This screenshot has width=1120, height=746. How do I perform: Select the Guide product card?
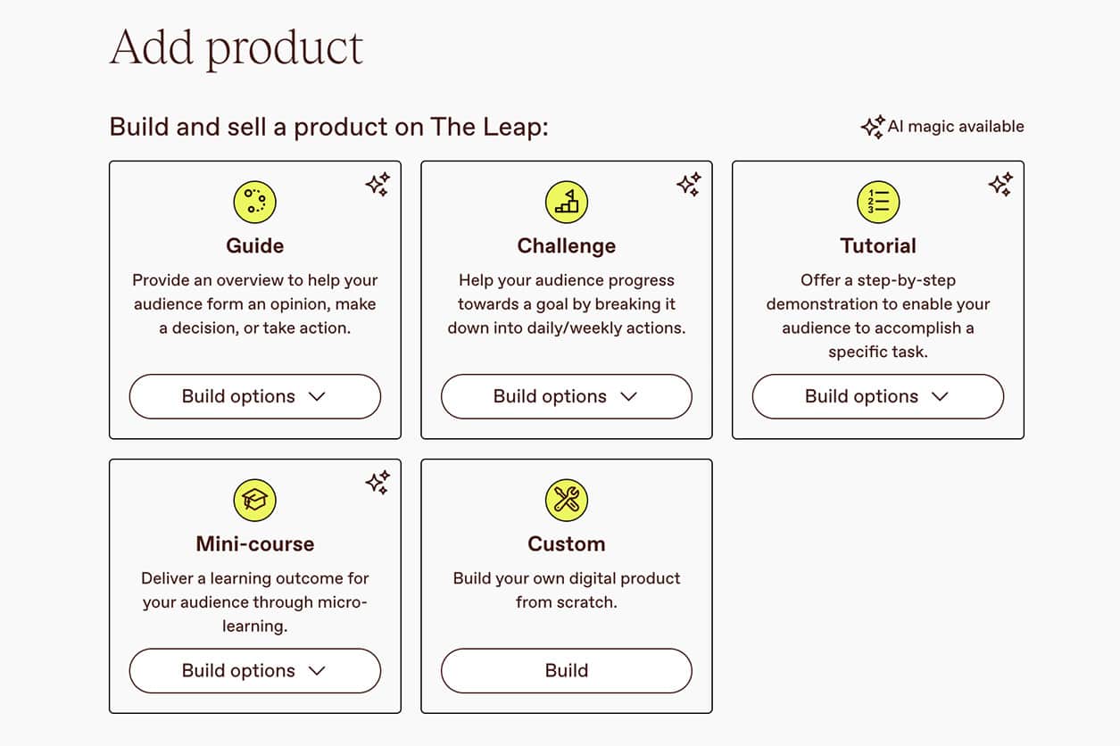pos(254,299)
